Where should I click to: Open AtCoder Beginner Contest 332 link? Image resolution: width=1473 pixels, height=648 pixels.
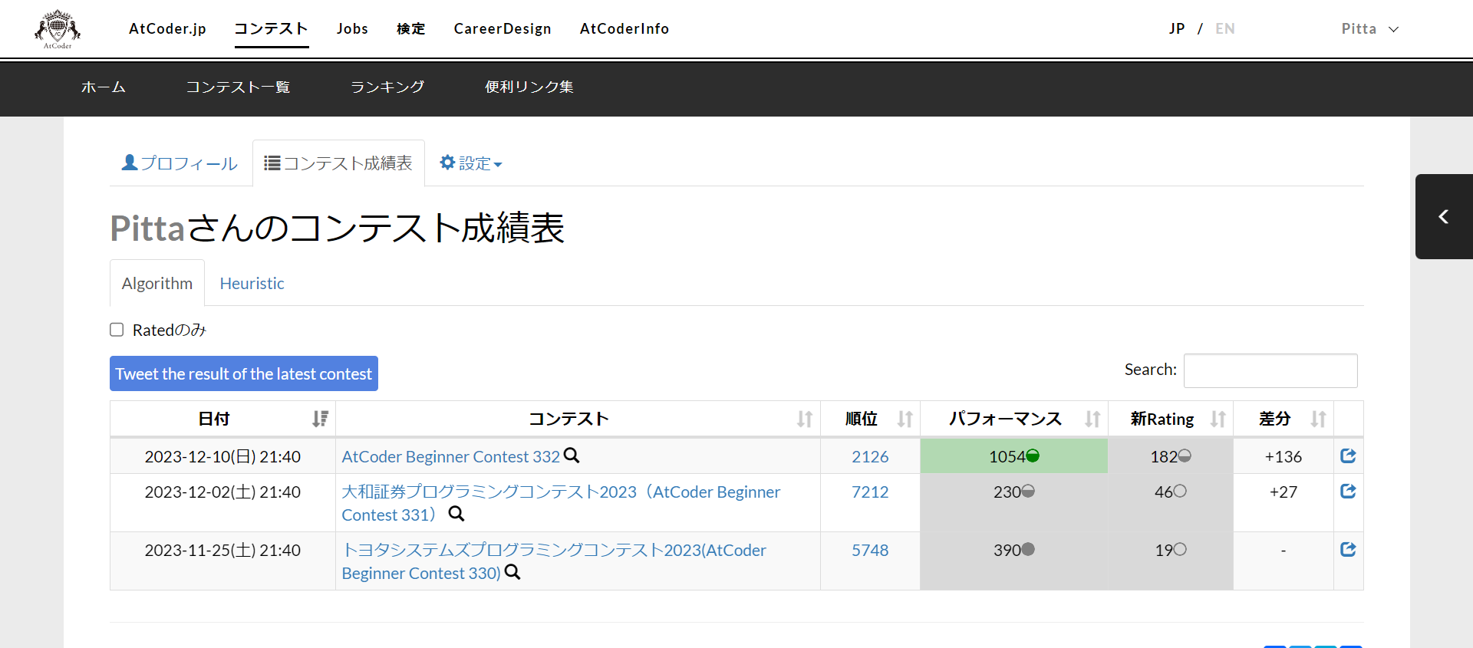point(451,456)
